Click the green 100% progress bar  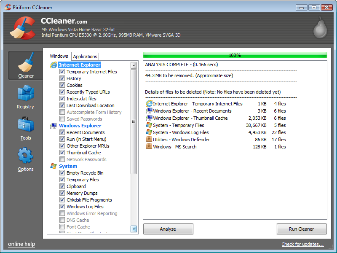pyautogui.click(x=235, y=55)
